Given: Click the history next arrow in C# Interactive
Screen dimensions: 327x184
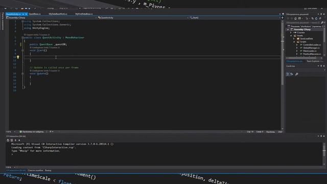Looking at the screenshot, I should pos(19,140).
